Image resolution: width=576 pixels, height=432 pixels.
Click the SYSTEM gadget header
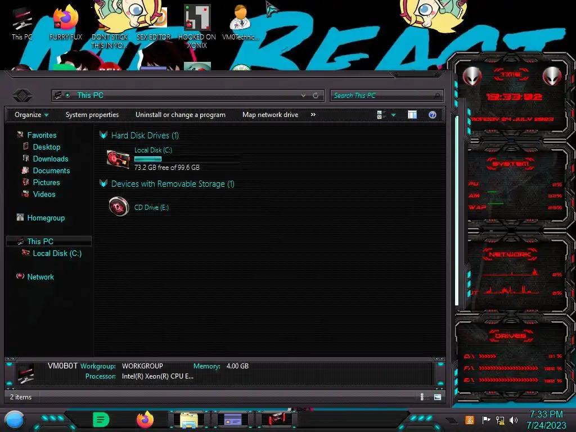tap(511, 164)
